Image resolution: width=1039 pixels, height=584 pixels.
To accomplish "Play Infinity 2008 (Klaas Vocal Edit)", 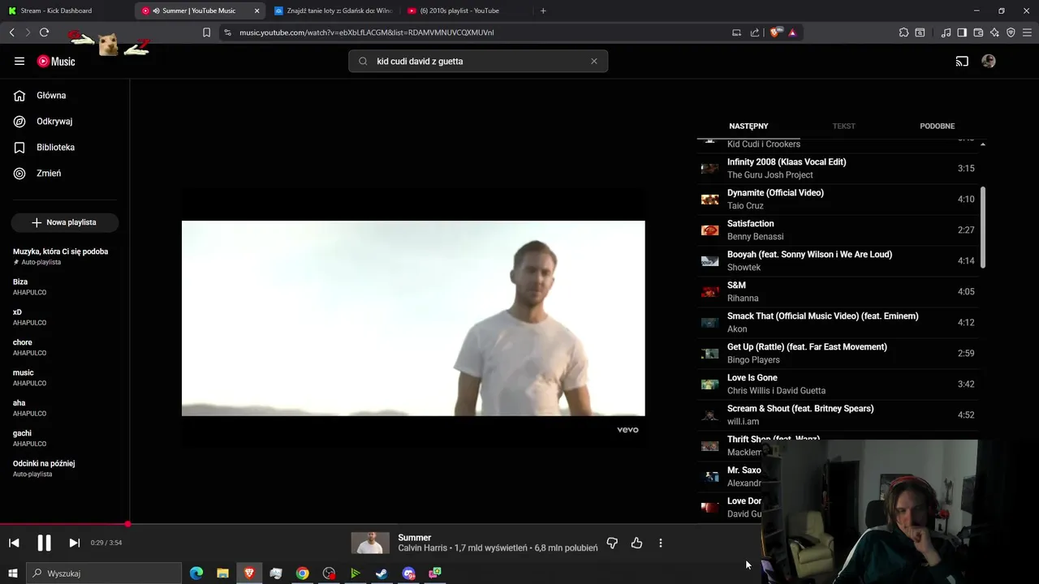I will (839, 169).
